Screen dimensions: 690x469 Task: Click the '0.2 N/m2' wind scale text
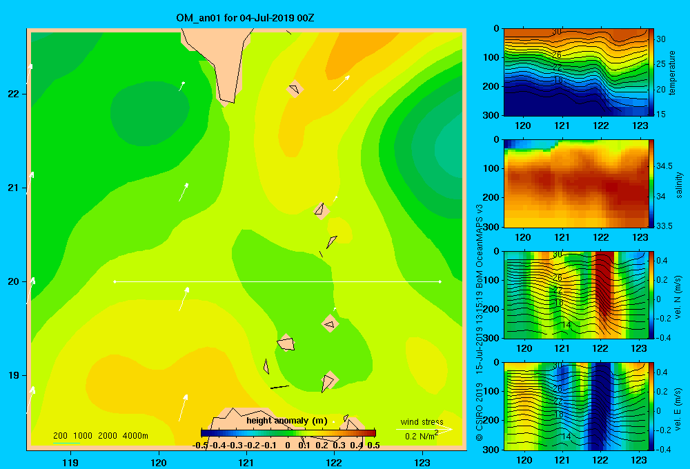pos(422,436)
